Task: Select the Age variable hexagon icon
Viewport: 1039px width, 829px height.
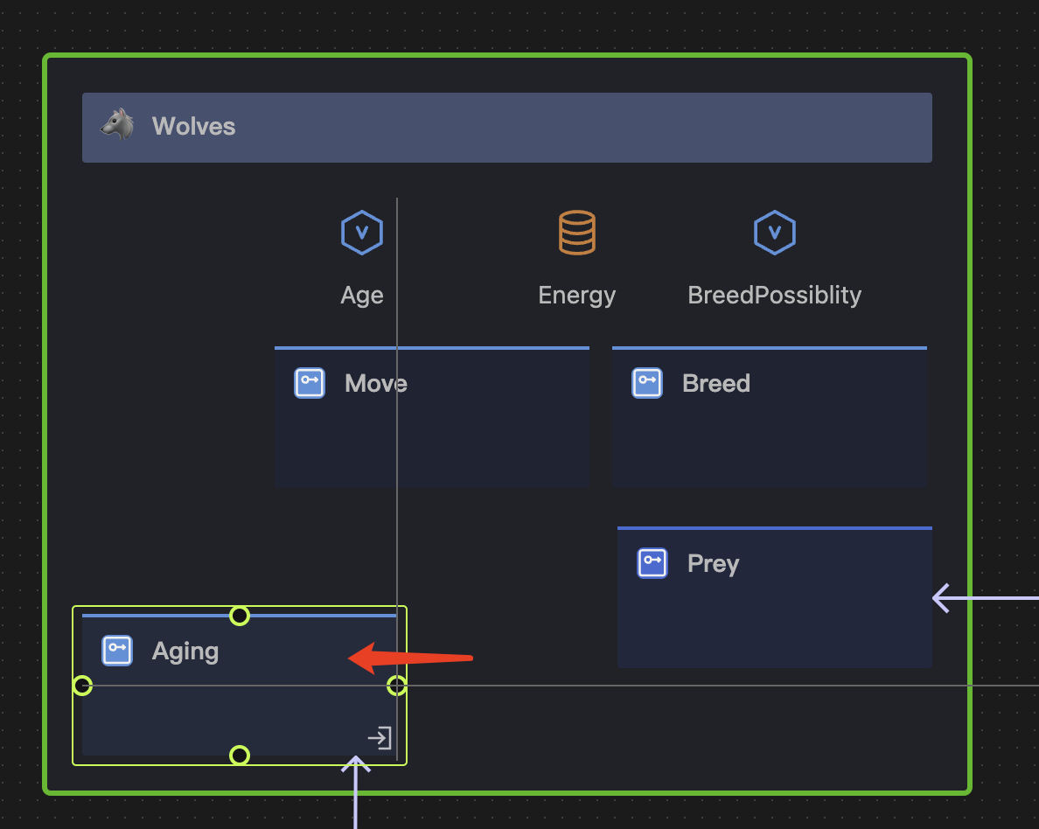Action: pyautogui.click(x=361, y=233)
